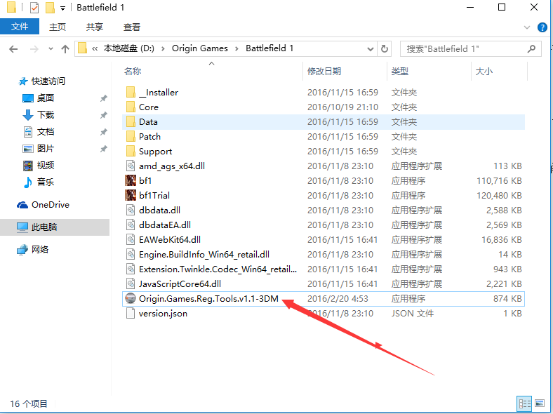Switch to large icons view layout

[x=539, y=403]
